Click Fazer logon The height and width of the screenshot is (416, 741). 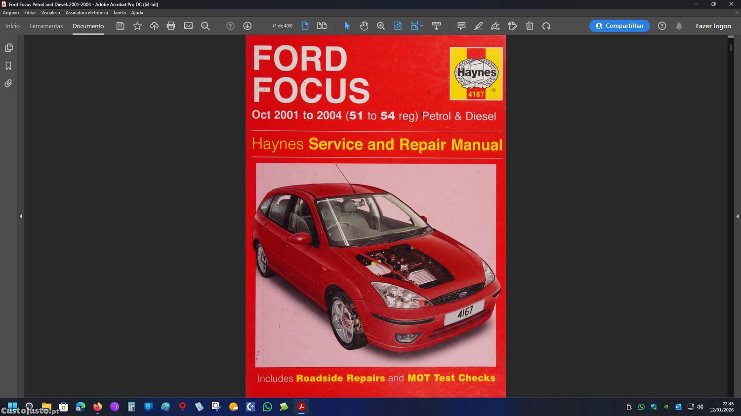(713, 26)
